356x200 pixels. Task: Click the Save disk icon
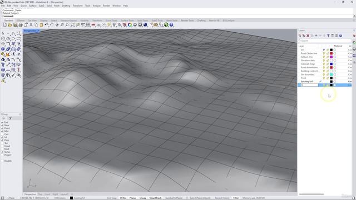tap(15, 24)
